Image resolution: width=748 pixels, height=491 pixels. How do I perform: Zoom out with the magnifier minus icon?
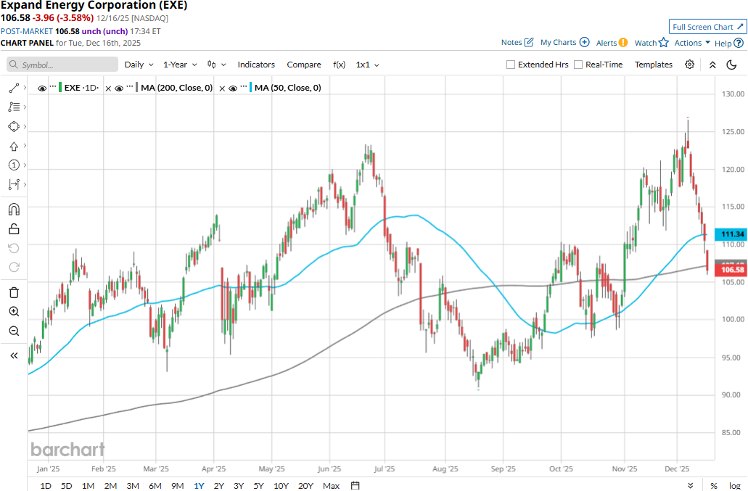click(x=14, y=331)
